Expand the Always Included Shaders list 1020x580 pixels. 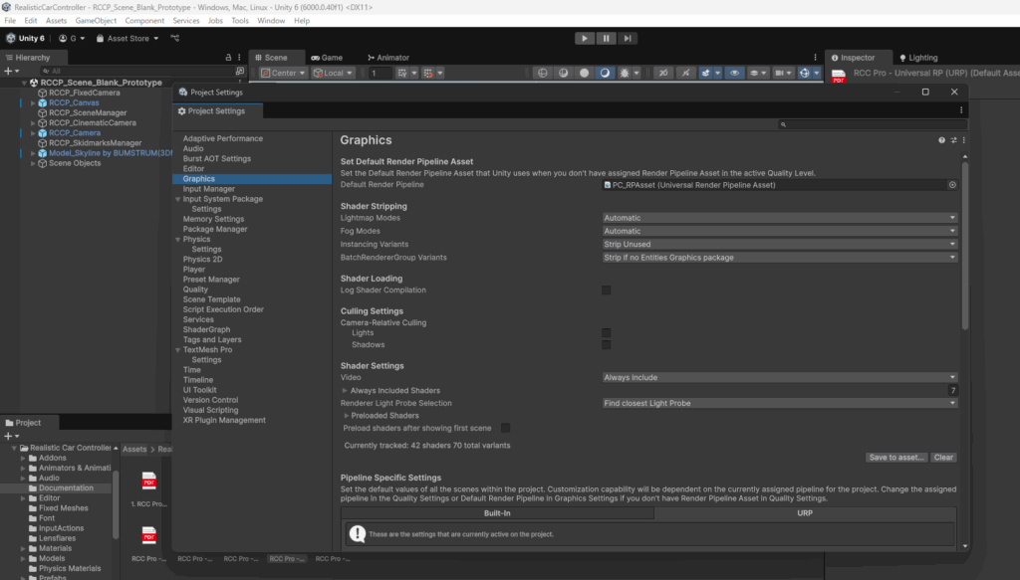pyautogui.click(x=345, y=391)
